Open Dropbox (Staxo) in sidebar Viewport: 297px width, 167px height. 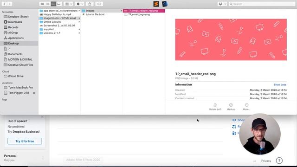18,17
